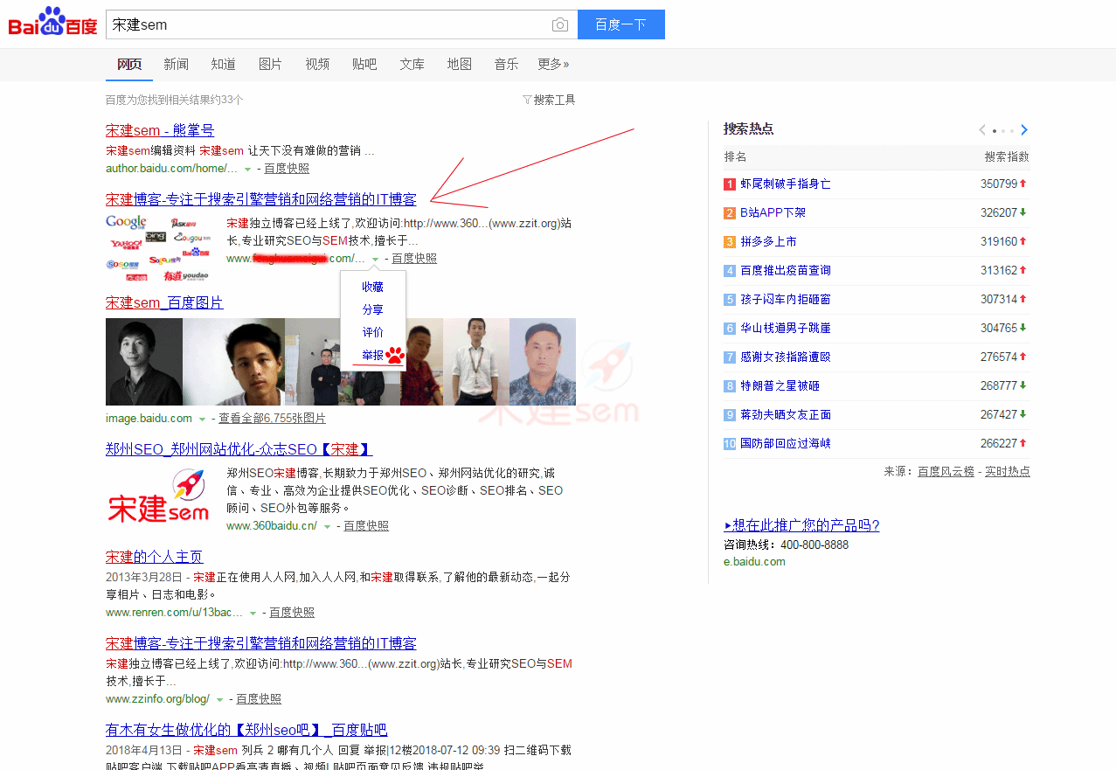Collapse the open arrow beside the redacted URL
The image size is (1116, 770).
[375, 259]
